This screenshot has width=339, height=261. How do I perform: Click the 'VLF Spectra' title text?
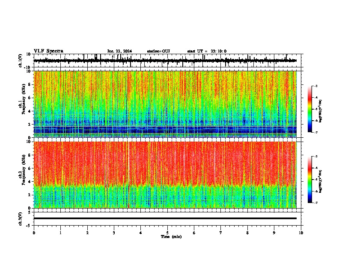tap(48, 51)
